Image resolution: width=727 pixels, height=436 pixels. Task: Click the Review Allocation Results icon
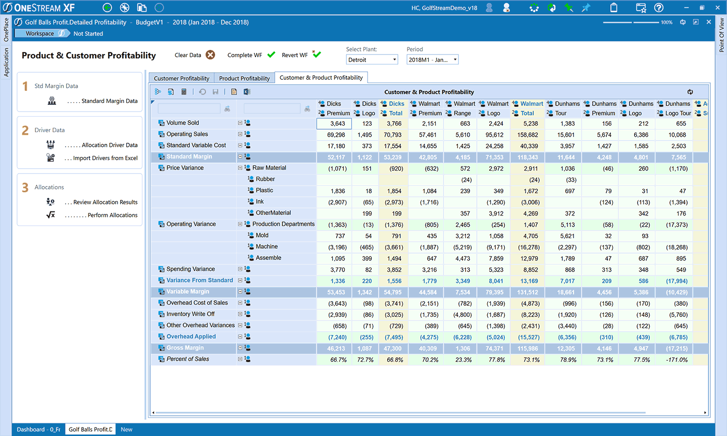tap(50, 202)
